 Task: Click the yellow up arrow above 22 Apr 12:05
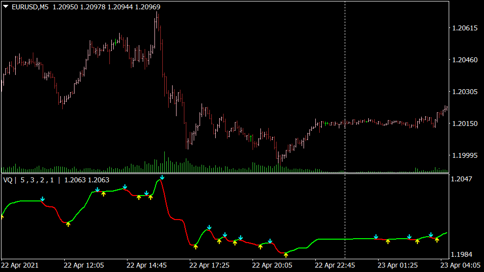point(68,224)
